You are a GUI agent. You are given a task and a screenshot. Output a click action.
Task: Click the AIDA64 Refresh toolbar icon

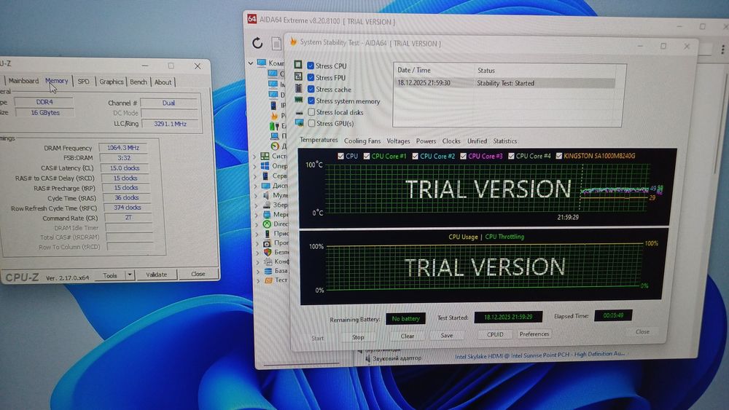(257, 43)
